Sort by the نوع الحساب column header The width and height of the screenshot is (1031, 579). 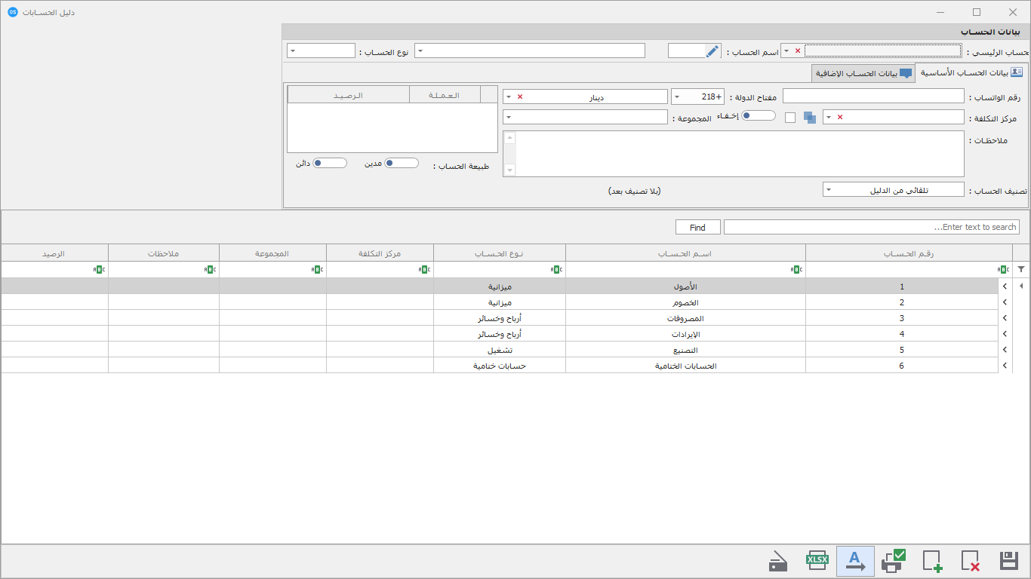point(500,253)
